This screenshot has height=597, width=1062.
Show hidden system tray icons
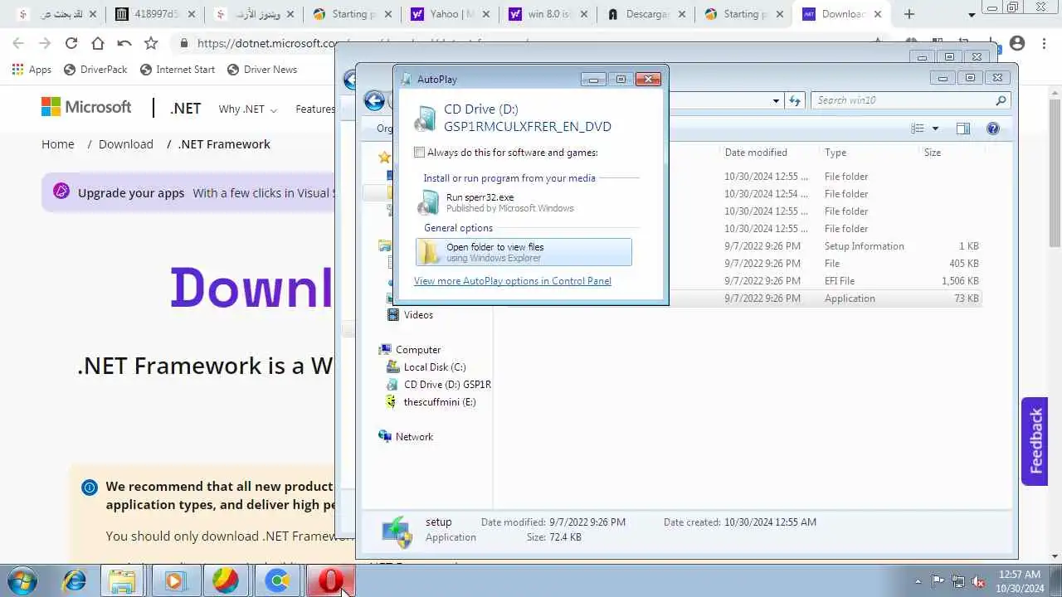pos(918,581)
